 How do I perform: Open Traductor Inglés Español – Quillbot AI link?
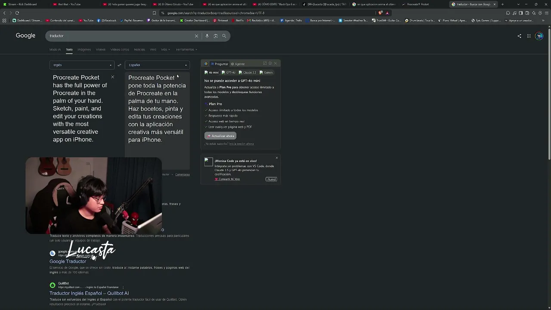[x=89, y=293]
